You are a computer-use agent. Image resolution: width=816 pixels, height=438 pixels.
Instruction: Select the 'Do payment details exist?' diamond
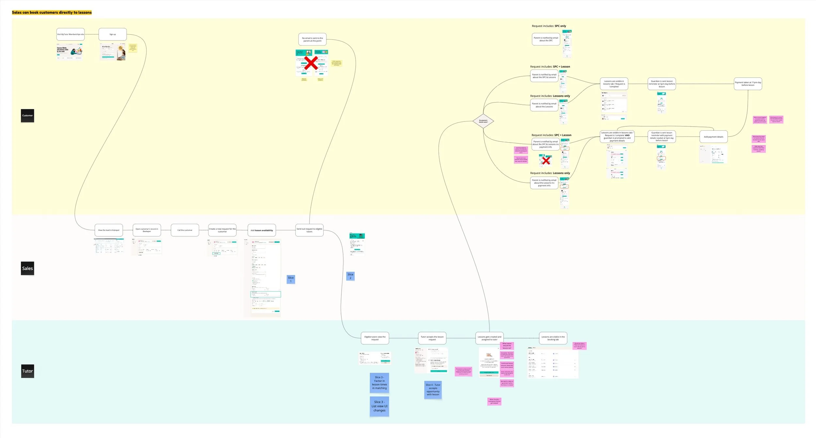[x=483, y=121]
